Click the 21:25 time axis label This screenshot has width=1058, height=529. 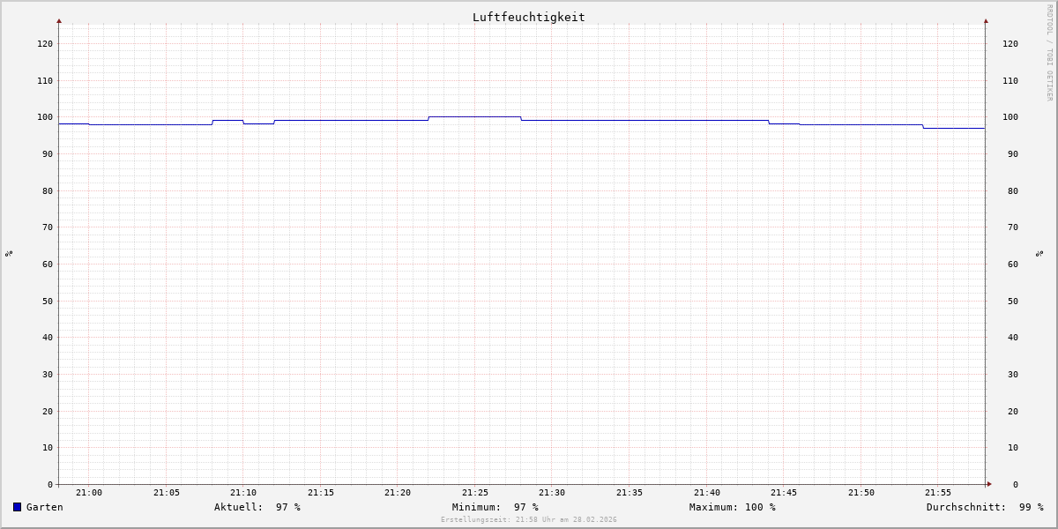point(475,493)
